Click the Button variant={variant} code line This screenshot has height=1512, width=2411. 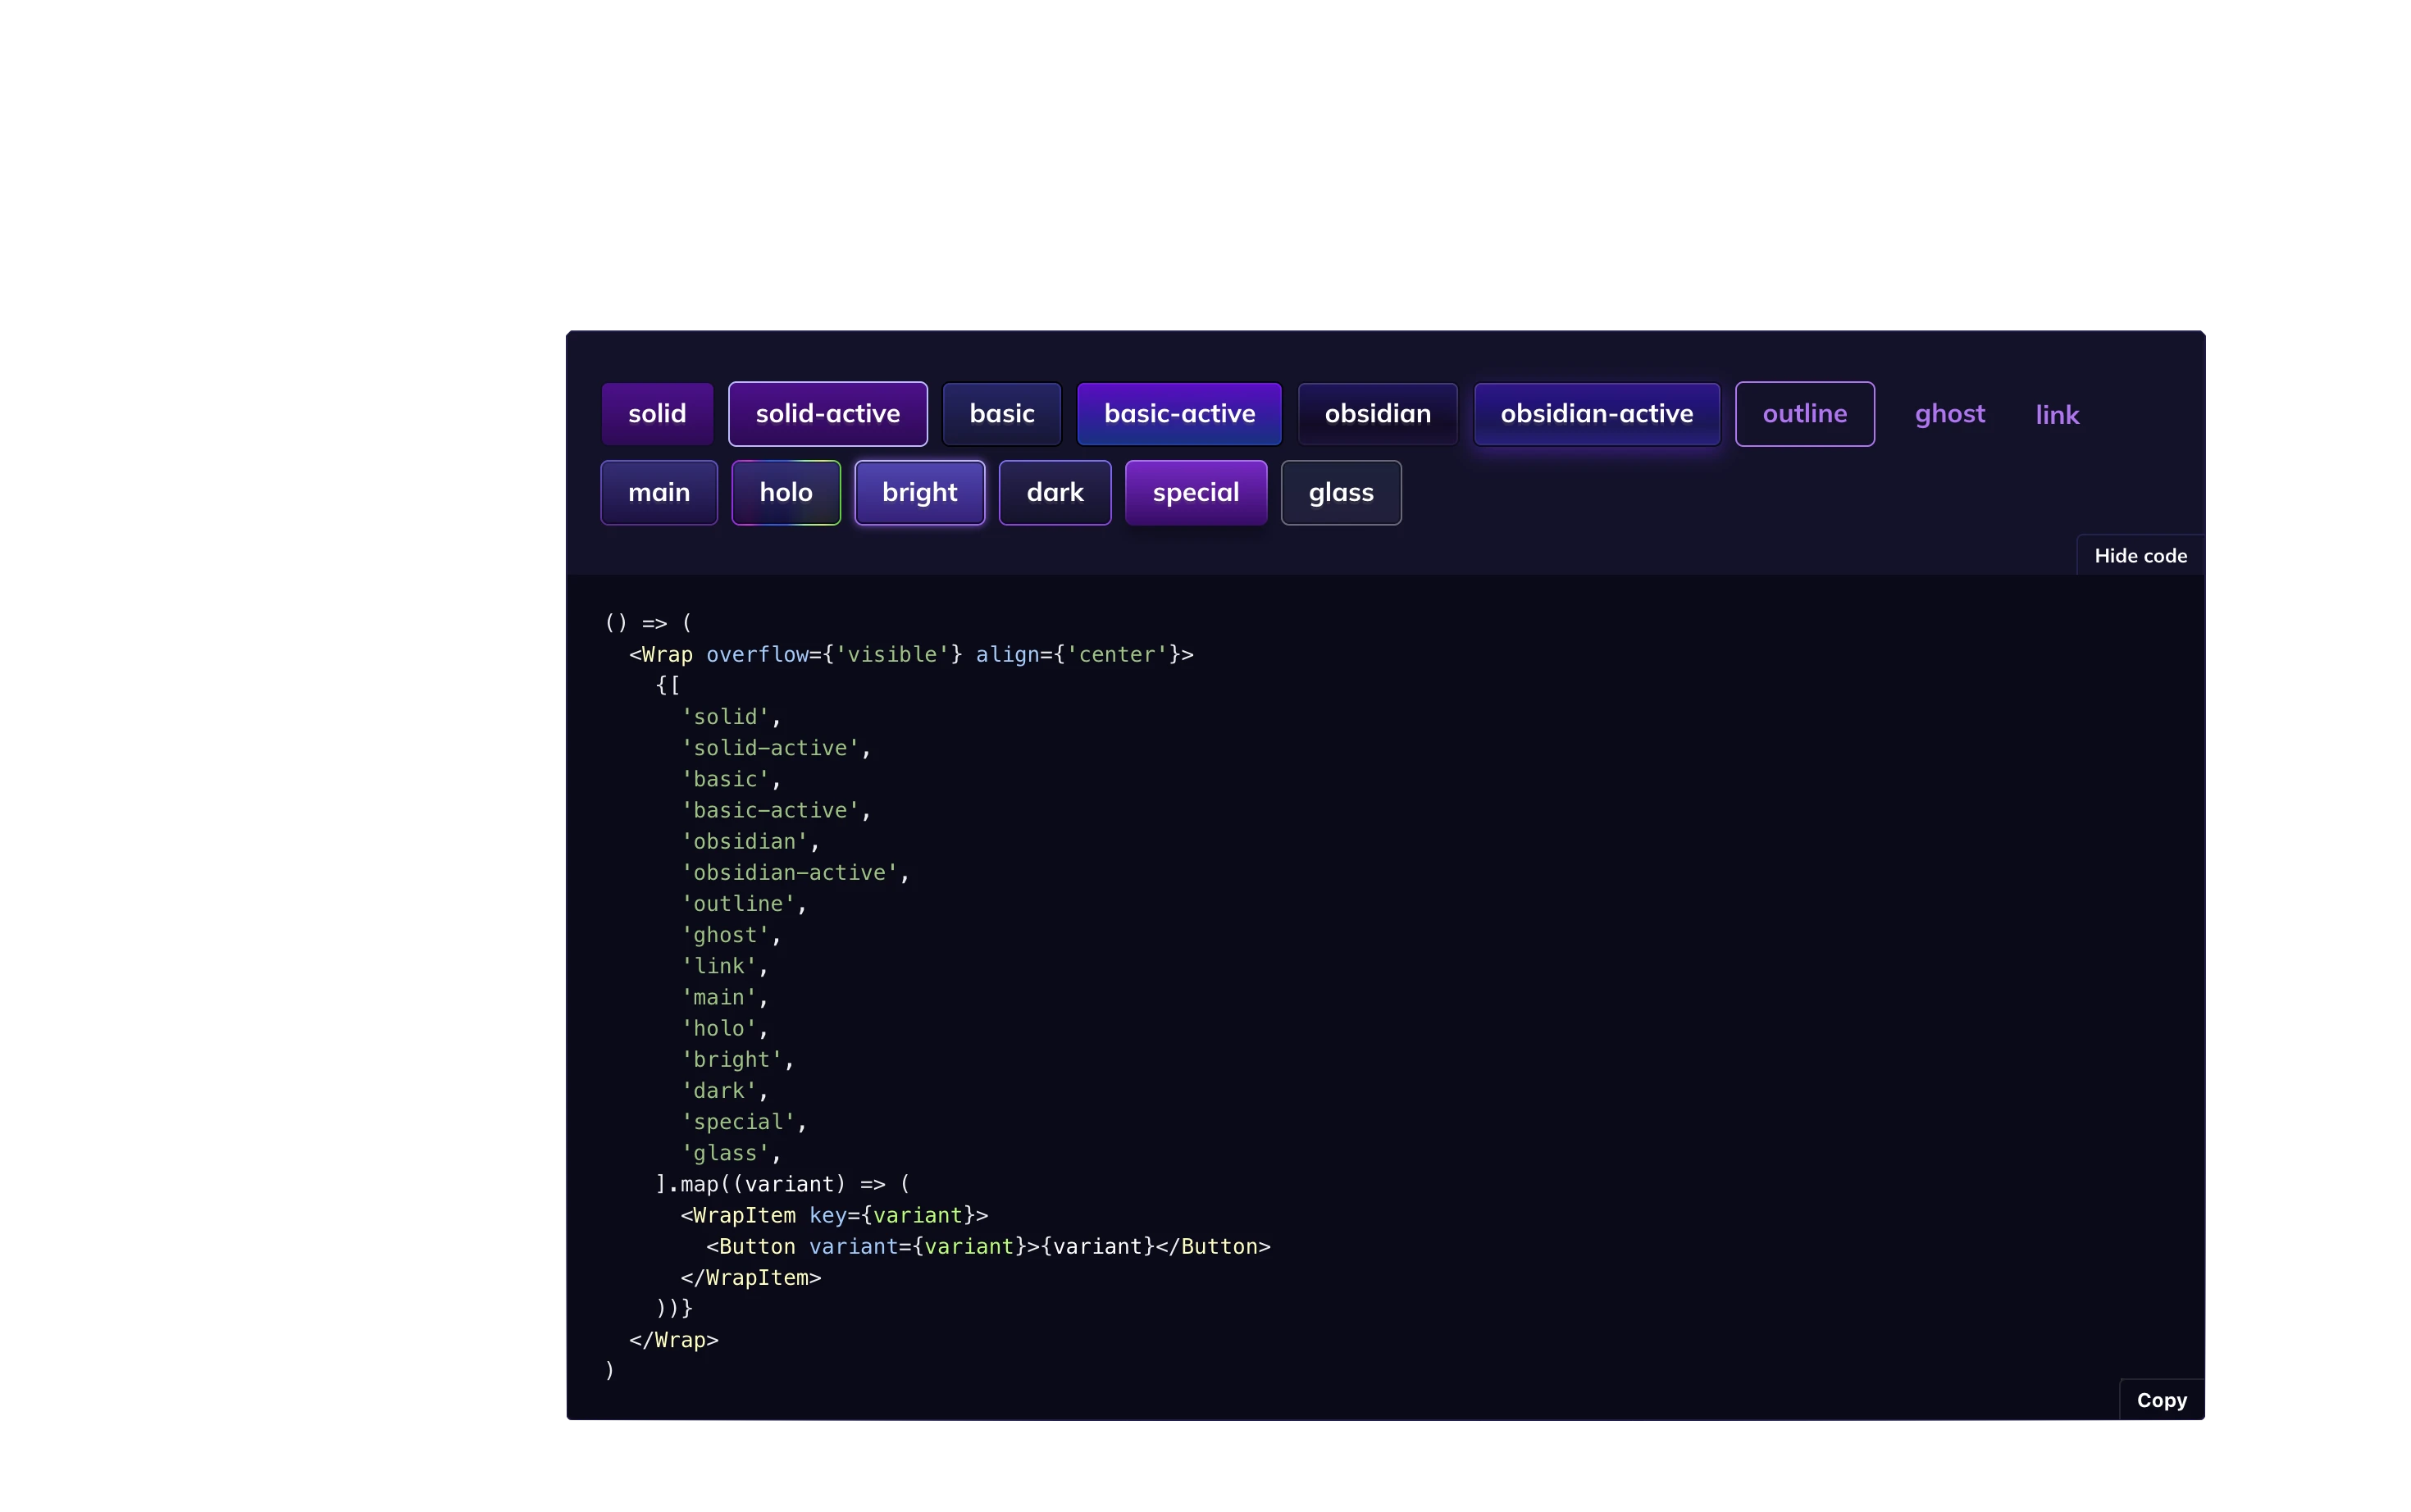coord(988,1247)
